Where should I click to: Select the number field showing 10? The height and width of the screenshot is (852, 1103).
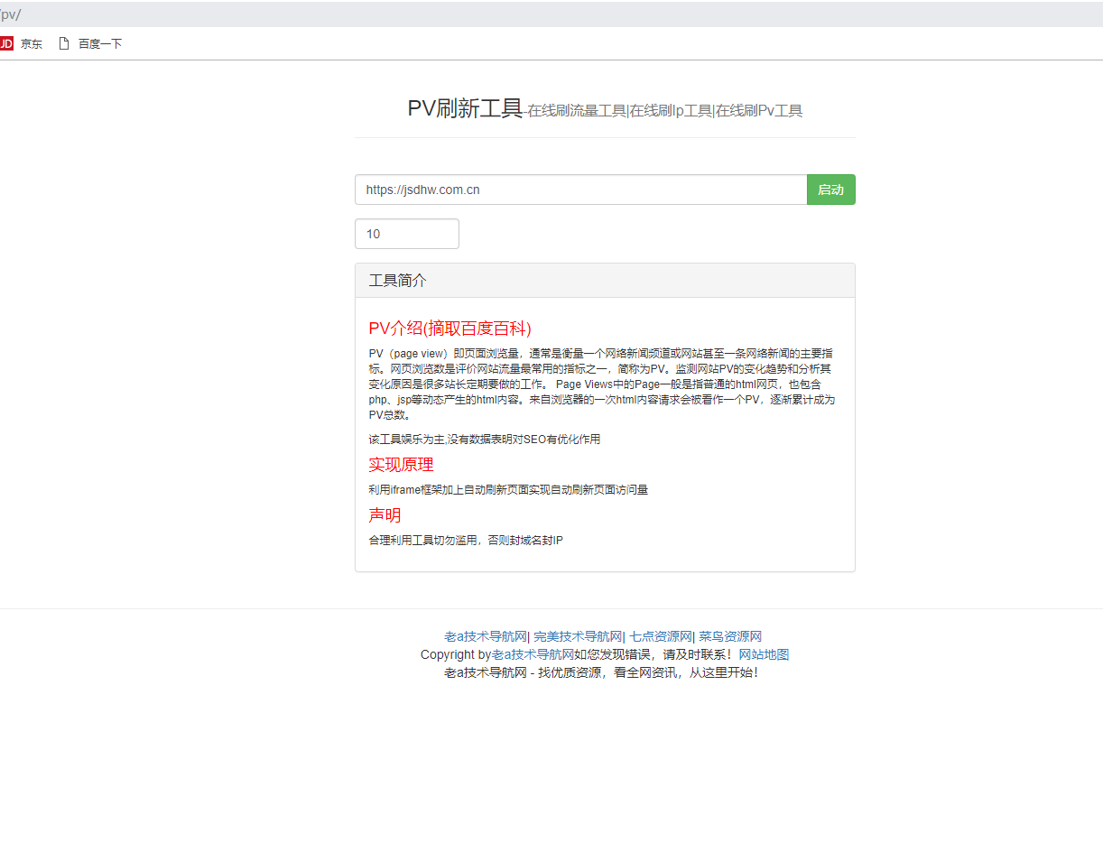coord(406,234)
